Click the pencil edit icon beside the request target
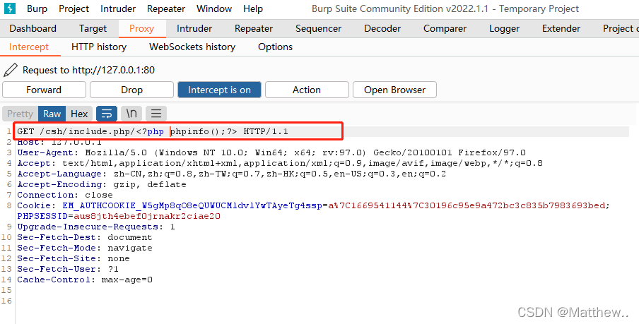639x324 pixels. click(10, 70)
